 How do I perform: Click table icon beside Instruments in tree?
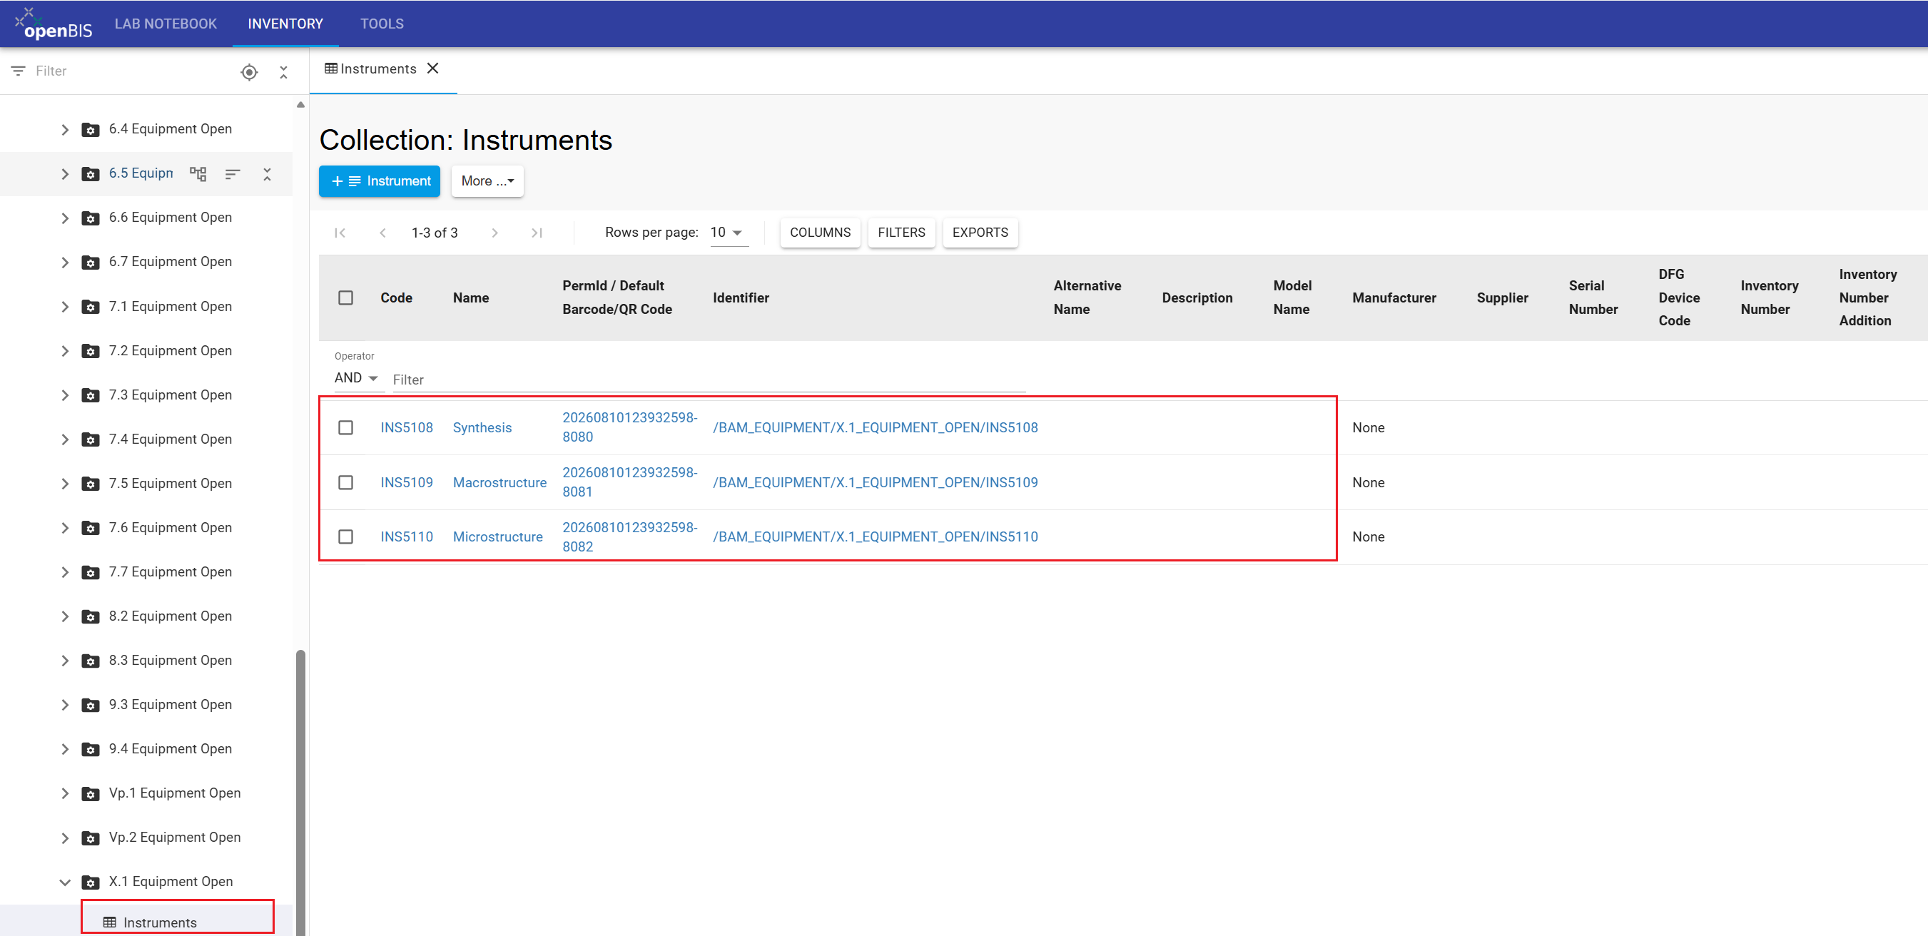[109, 922]
